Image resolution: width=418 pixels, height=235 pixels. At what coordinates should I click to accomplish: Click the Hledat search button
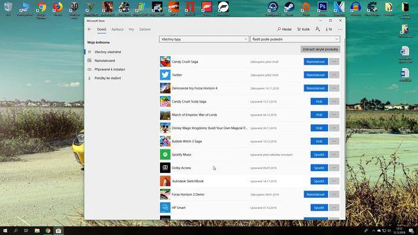click(285, 29)
